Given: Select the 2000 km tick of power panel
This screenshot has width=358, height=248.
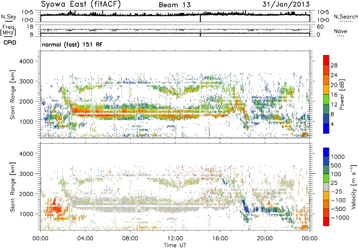Looking at the screenshot, I should click(x=26, y=101).
